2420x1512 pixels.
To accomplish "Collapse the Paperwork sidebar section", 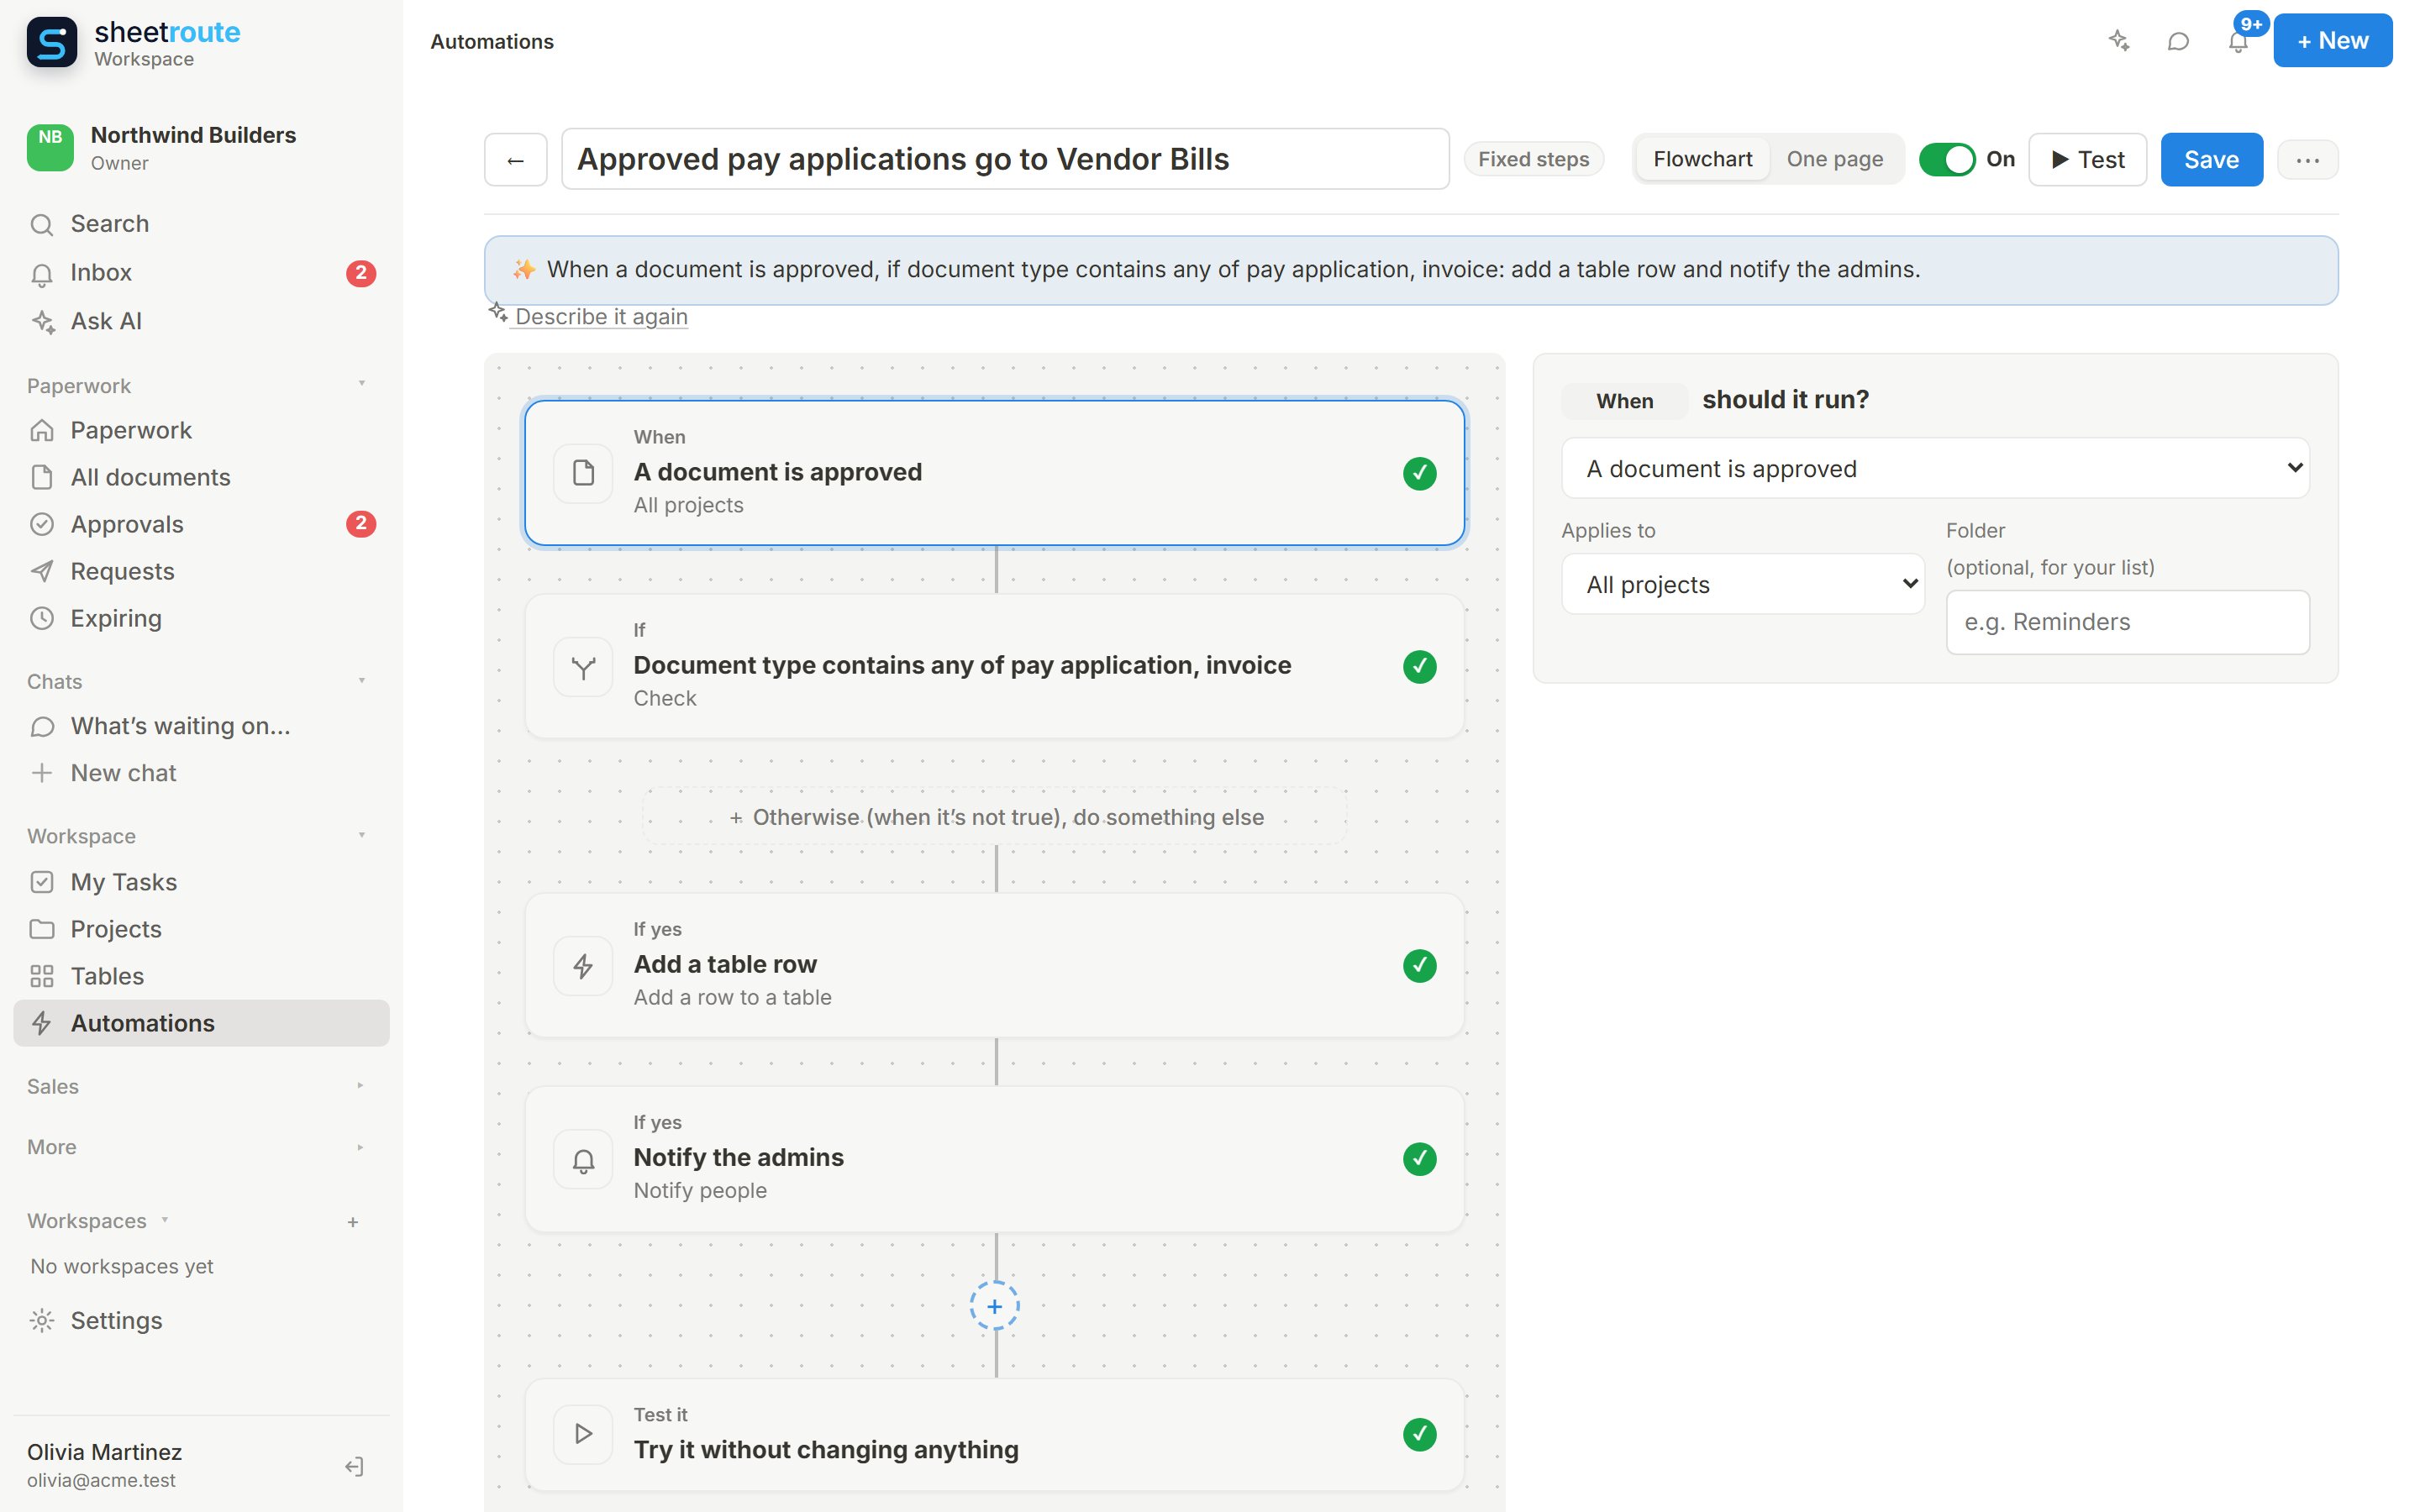I will click(200, 386).
